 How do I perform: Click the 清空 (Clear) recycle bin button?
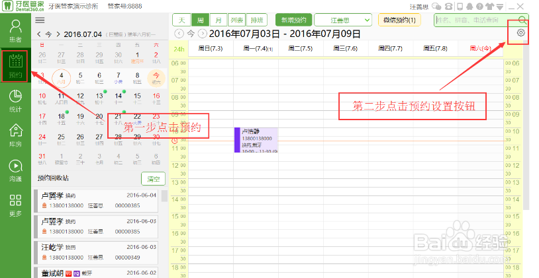click(154, 179)
